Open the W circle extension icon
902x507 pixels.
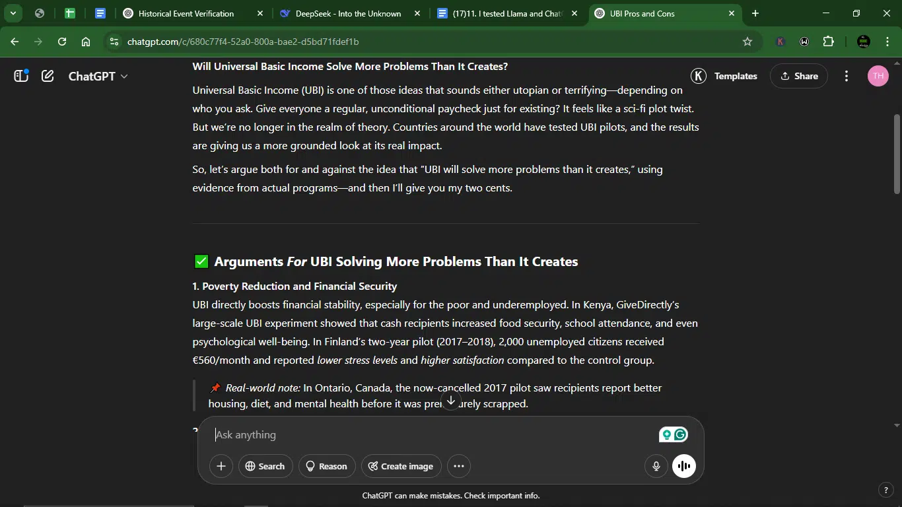click(804, 42)
